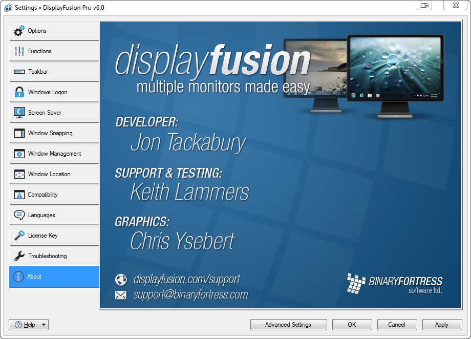471x339 pixels.
Task: Click the Apply button
Action: (442, 325)
